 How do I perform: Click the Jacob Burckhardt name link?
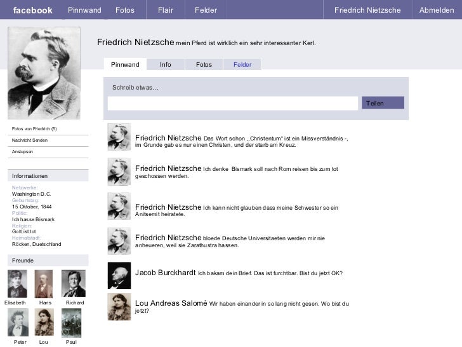point(165,273)
